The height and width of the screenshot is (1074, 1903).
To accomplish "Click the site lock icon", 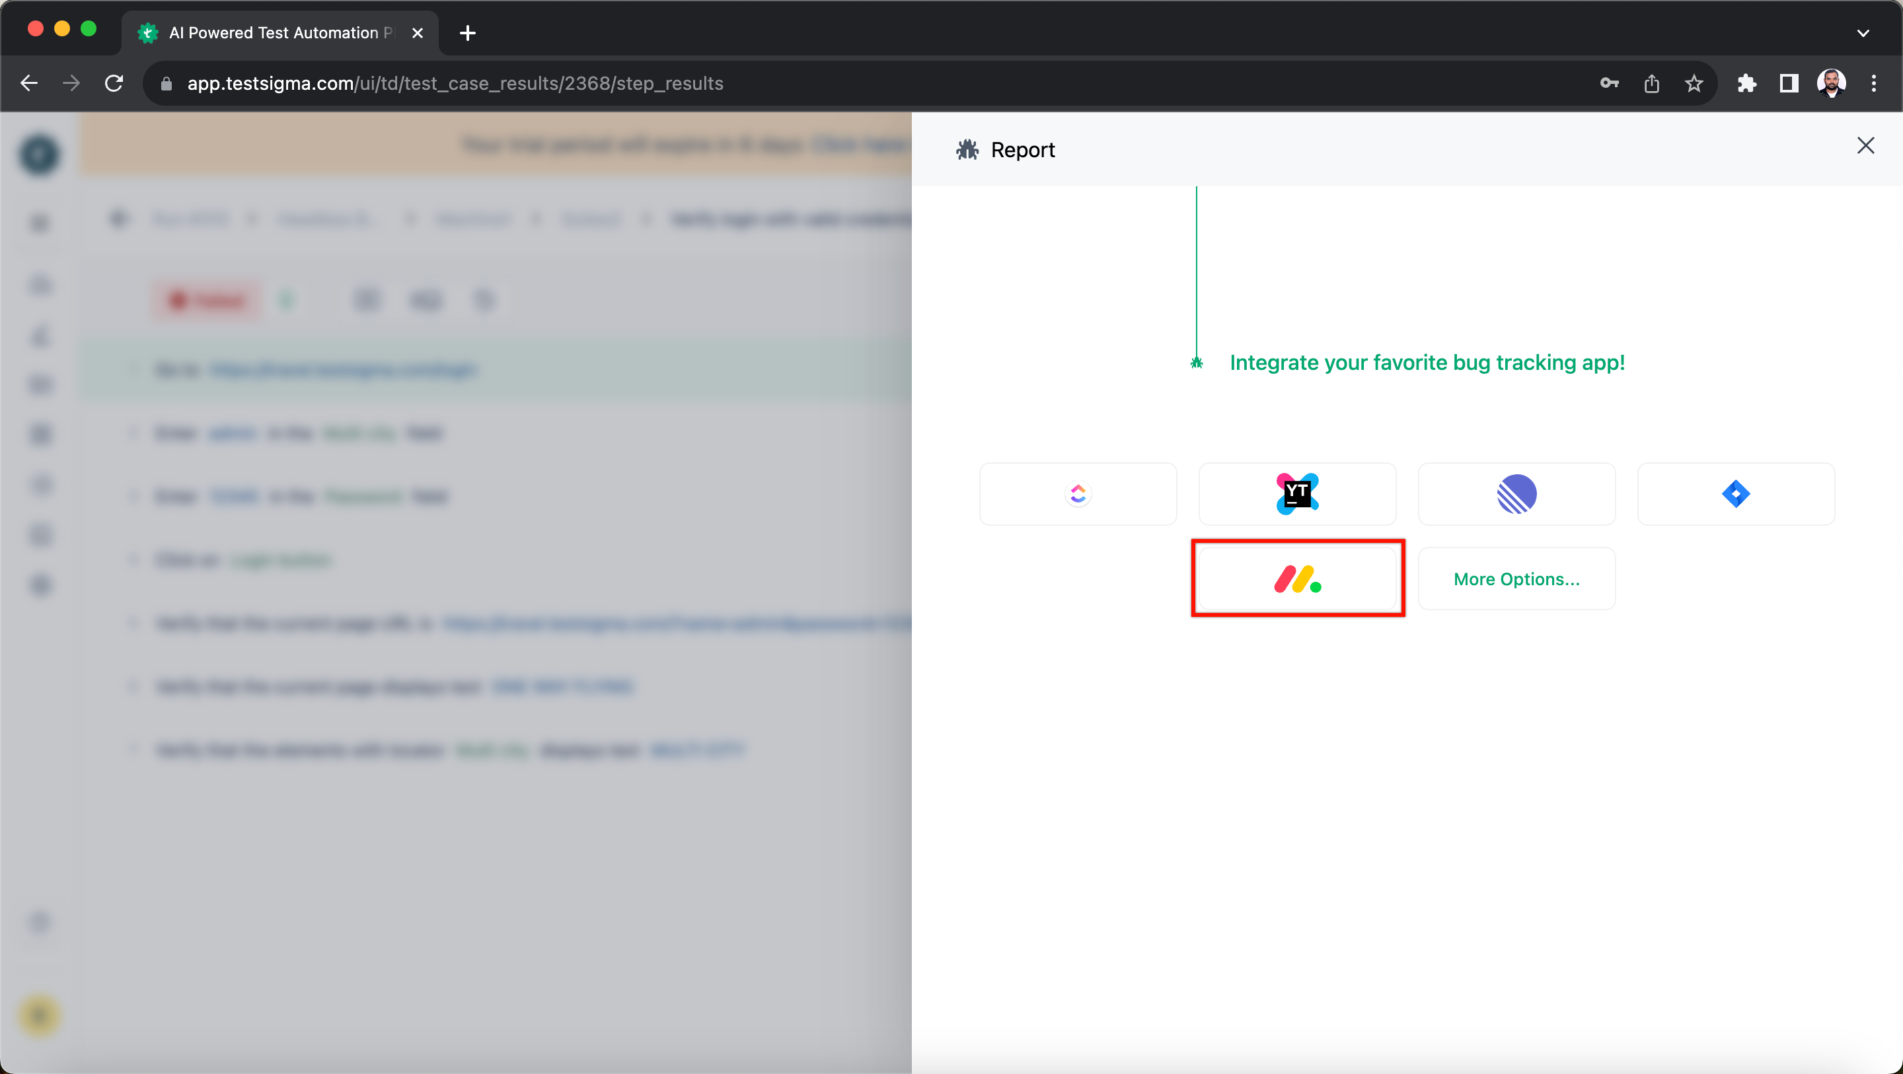I will [x=167, y=83].
